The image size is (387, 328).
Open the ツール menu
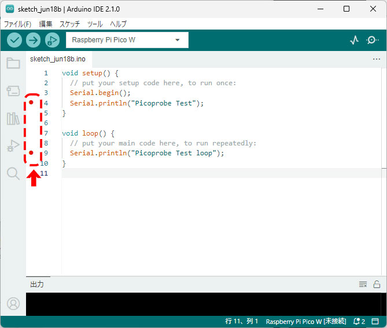coord(95,24)
